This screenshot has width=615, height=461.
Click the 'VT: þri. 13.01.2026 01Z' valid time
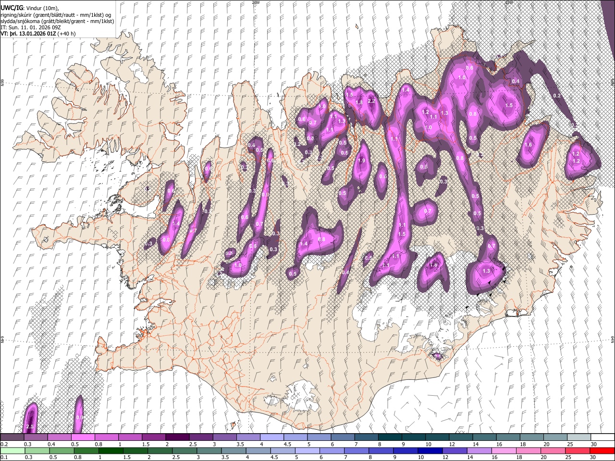coord(28,34)
